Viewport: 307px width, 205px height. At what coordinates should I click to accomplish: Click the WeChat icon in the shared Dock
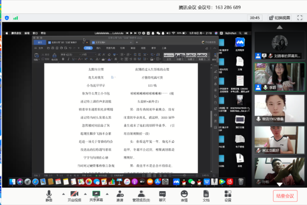(191, 182)
